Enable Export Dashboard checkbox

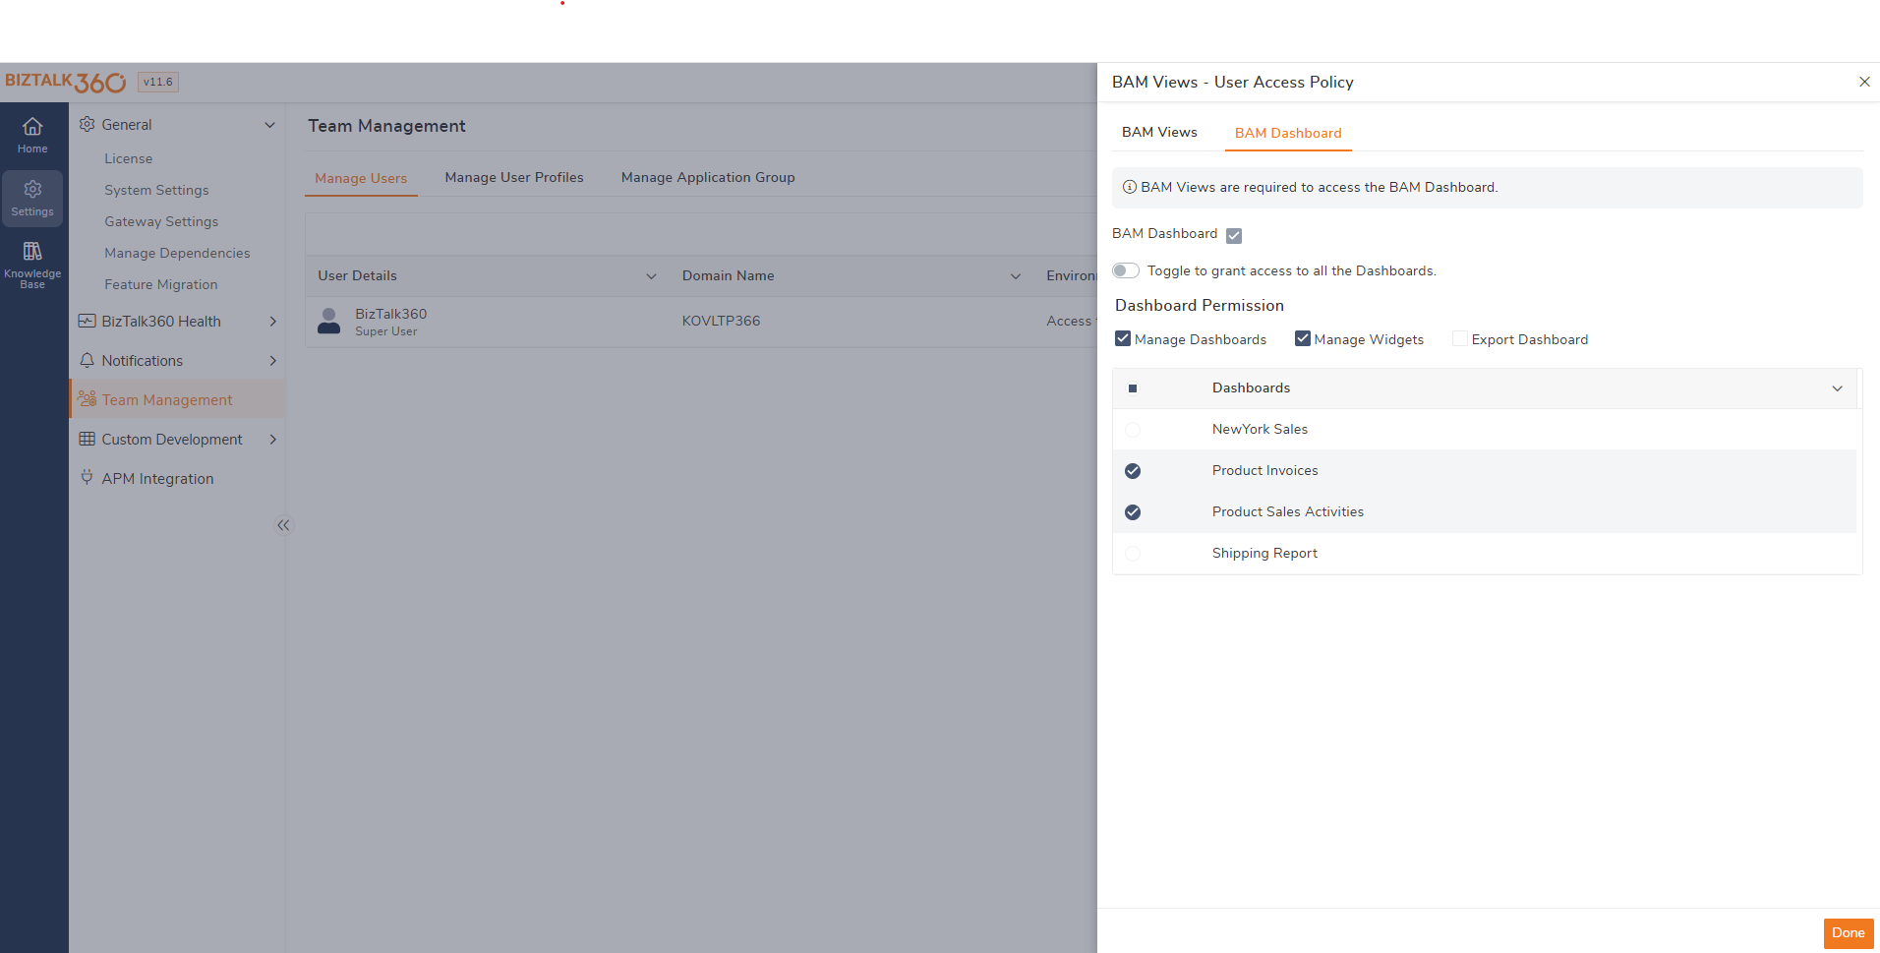coord(1460,339)
